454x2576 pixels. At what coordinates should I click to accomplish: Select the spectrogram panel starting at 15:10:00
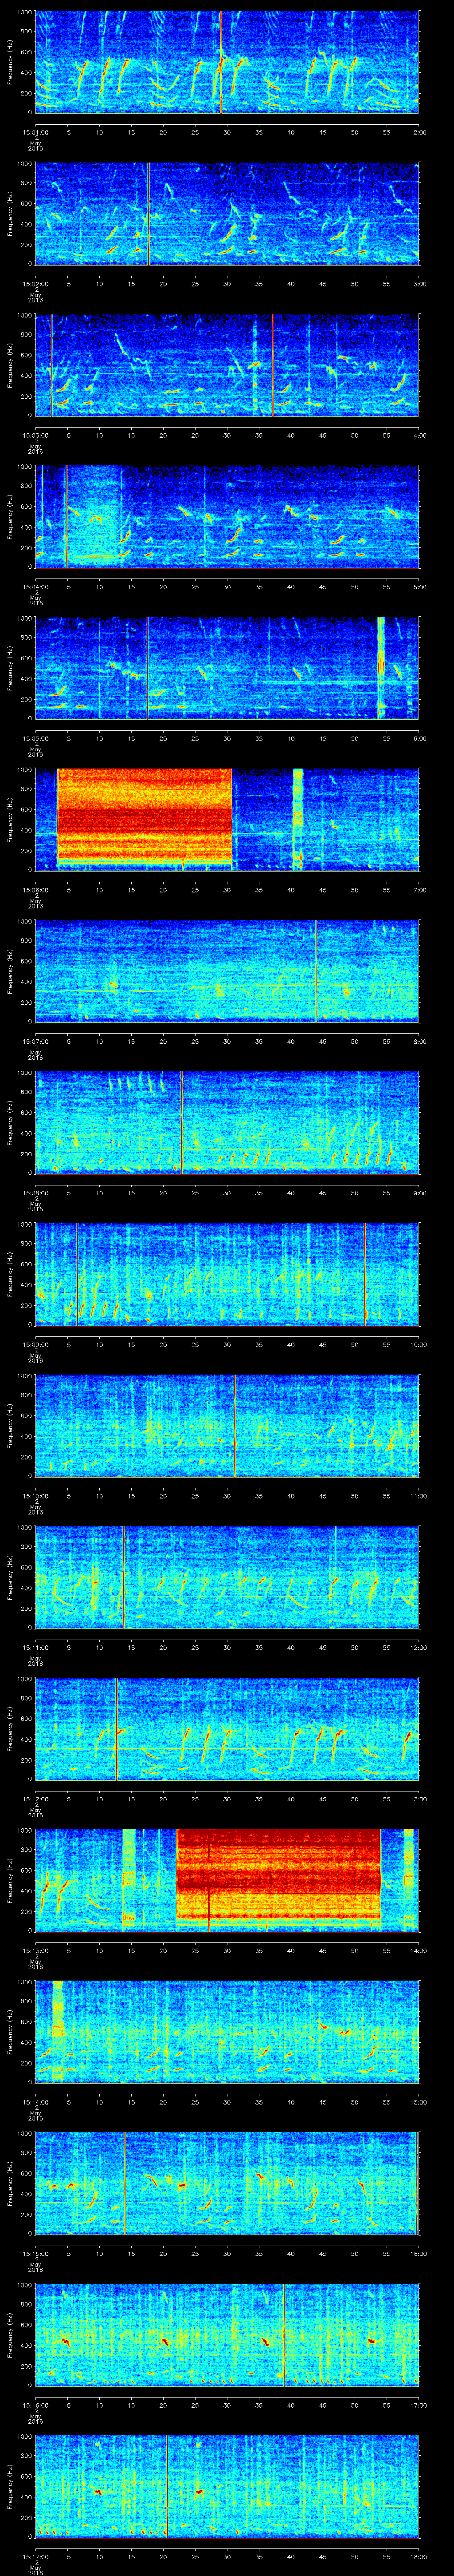point(227,1425)
